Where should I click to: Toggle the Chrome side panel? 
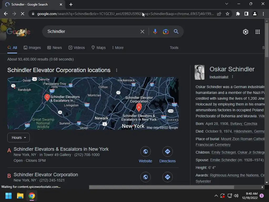pos(246,14)
